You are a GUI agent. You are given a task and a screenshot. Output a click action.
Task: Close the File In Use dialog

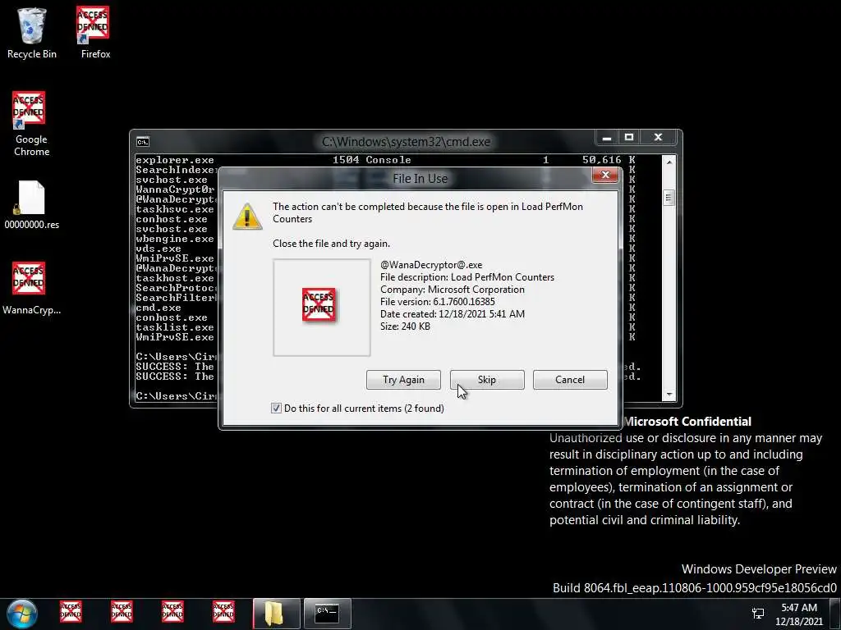pos(605,176)
